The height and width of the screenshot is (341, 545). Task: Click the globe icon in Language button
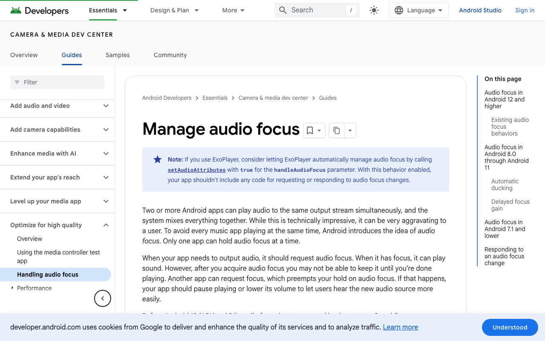pyautogui.click(x=399, y=10)
